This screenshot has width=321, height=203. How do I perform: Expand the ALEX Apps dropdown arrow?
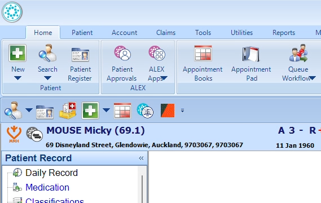point(164,78)
